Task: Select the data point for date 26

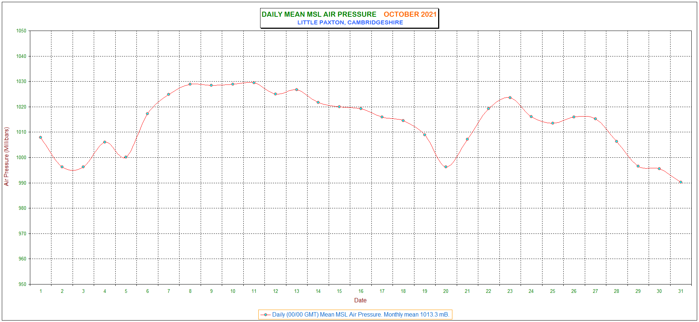Action: pyautogui.click(x=574, y=117)
